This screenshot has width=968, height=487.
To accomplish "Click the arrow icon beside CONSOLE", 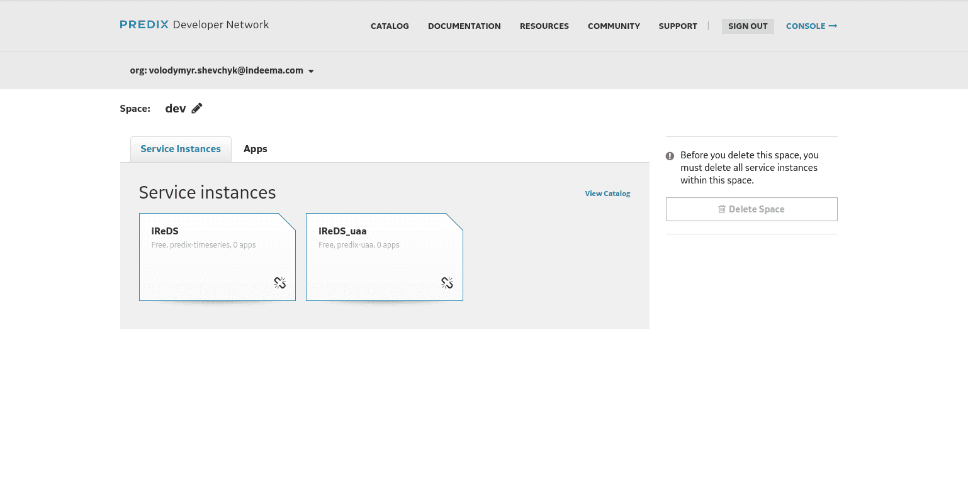I will click(833, 26).
